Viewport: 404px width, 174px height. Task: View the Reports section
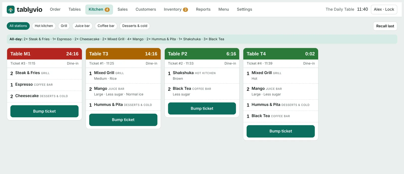point(203,9)
